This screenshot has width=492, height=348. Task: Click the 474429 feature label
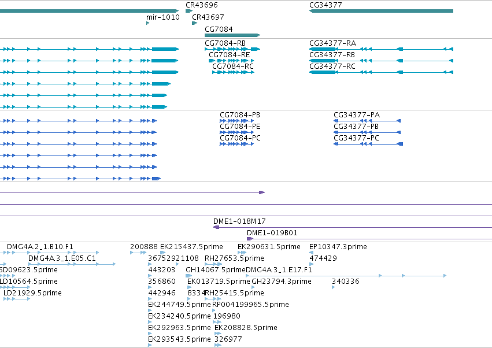coord(323,258)
